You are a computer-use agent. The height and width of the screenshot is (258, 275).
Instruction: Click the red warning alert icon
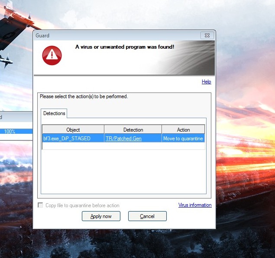(52, 56)
